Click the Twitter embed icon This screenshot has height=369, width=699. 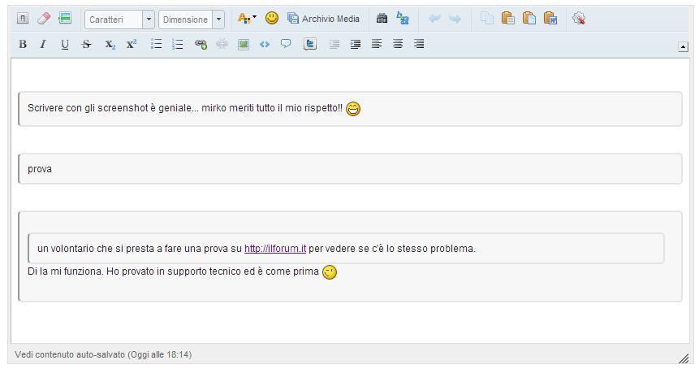point(310,44)
